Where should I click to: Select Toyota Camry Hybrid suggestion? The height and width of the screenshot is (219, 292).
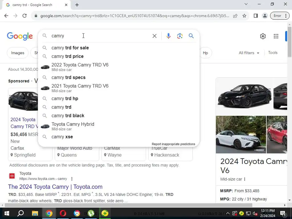tap(119, 126)
